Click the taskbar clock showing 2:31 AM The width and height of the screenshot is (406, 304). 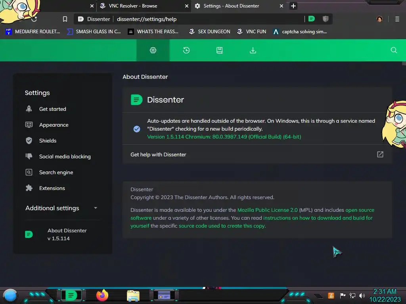coord(385,295)
